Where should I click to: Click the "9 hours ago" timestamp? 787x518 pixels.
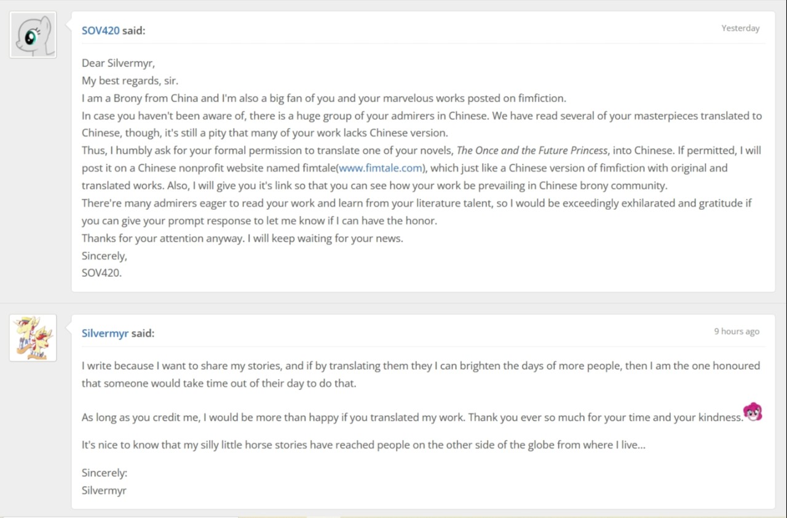tap(736, 331)
